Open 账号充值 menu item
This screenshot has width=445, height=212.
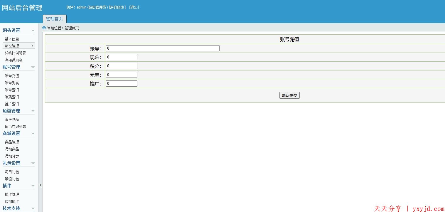click(x=12, y=76)
